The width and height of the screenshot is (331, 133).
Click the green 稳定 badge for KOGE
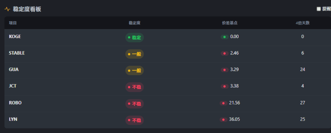tap(134, 37)
